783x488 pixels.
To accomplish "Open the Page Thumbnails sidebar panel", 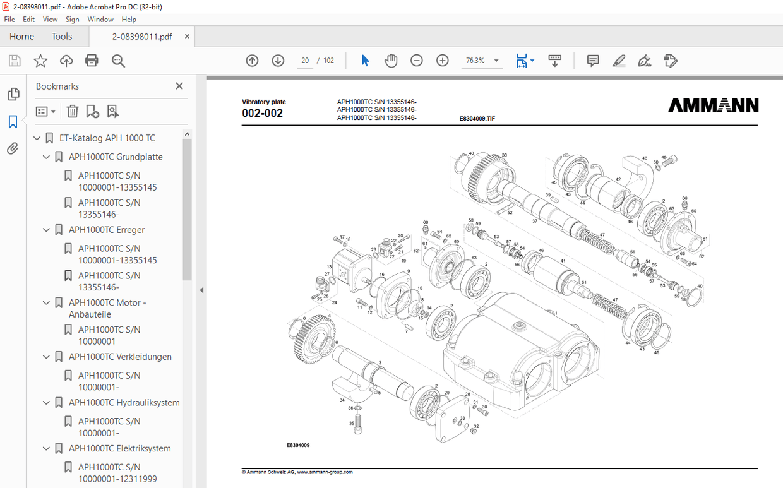I will 13,93.
